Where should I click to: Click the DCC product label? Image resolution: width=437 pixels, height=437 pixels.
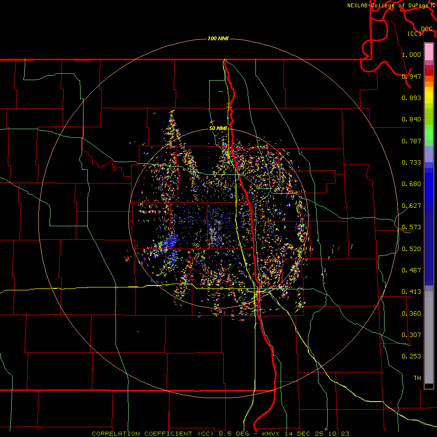[427, 29]
